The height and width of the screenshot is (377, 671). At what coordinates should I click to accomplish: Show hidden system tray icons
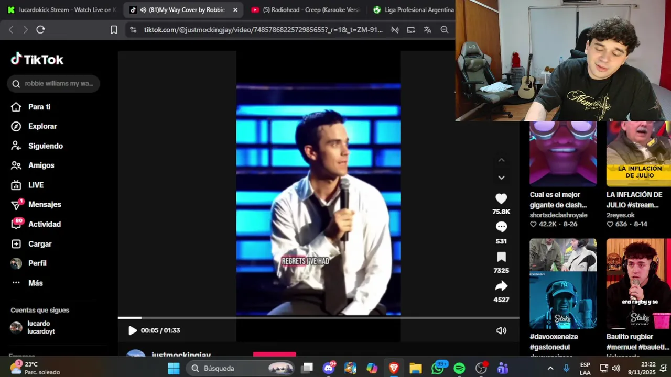pos(550,369)
